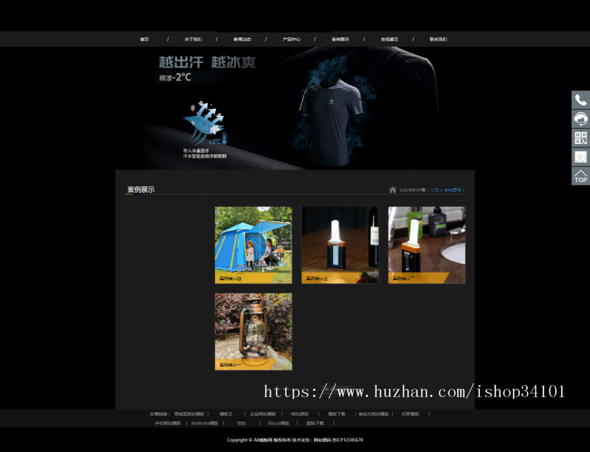Click the phone contact icon in right sidebar

click(580, 100)
